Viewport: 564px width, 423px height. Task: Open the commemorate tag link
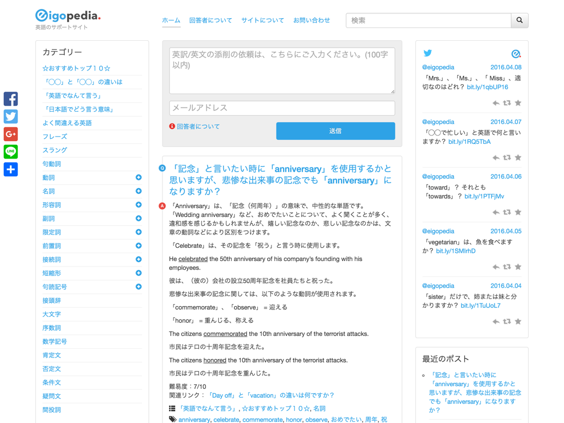(262, 420)
